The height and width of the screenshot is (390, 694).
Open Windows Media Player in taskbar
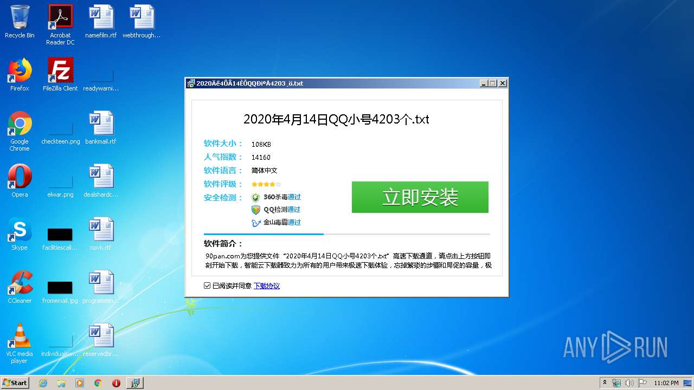[x=80, y=383]
